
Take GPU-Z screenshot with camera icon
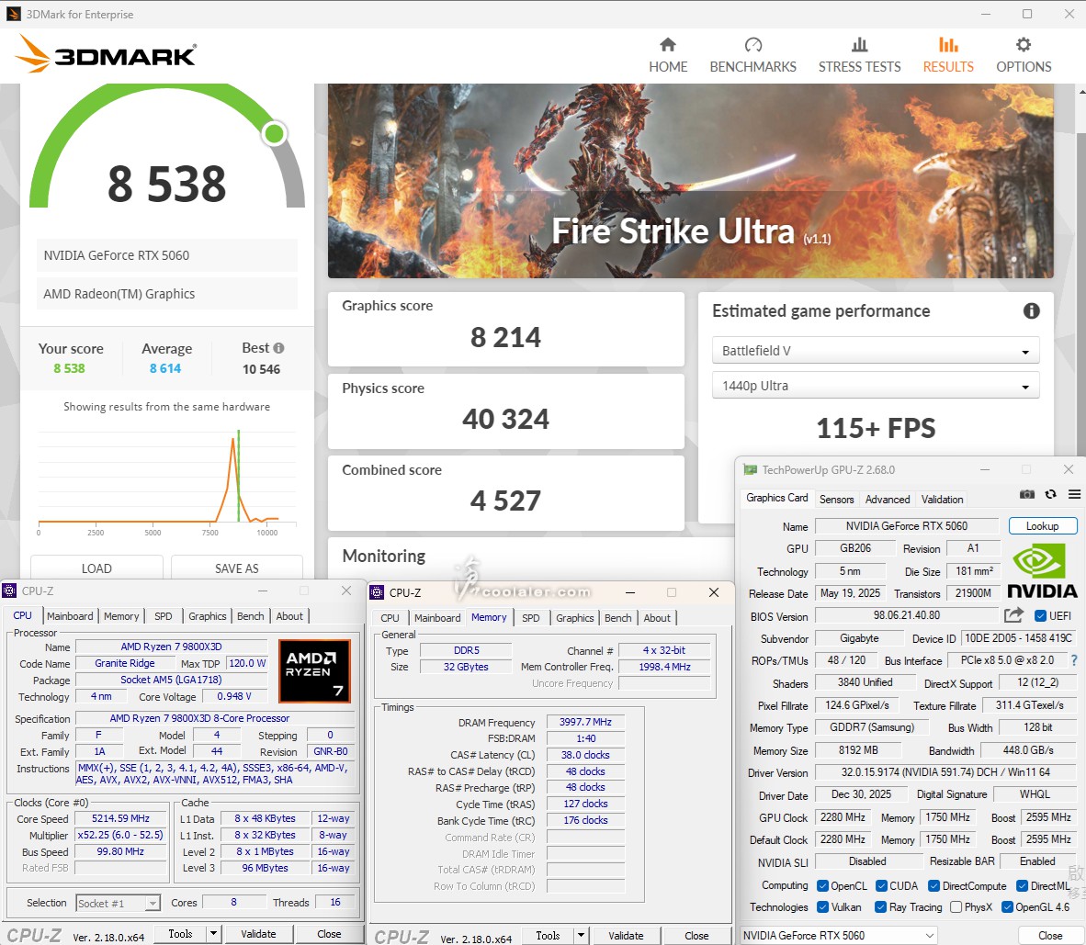(x=1027, y=495)
